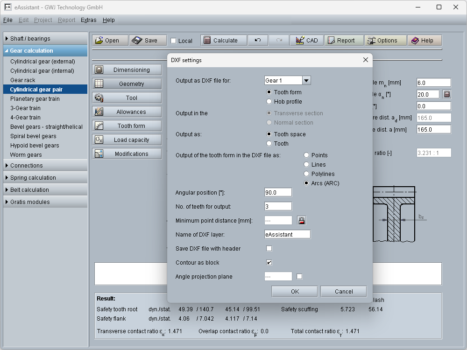Open the Gear 1 dropdown list
This screenshot has width=467, height=350.
pyautogui.click(x=306, y=80)
